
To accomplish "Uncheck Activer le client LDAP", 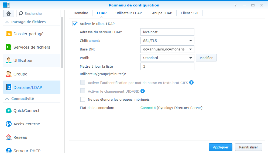I will pos(75,24).
